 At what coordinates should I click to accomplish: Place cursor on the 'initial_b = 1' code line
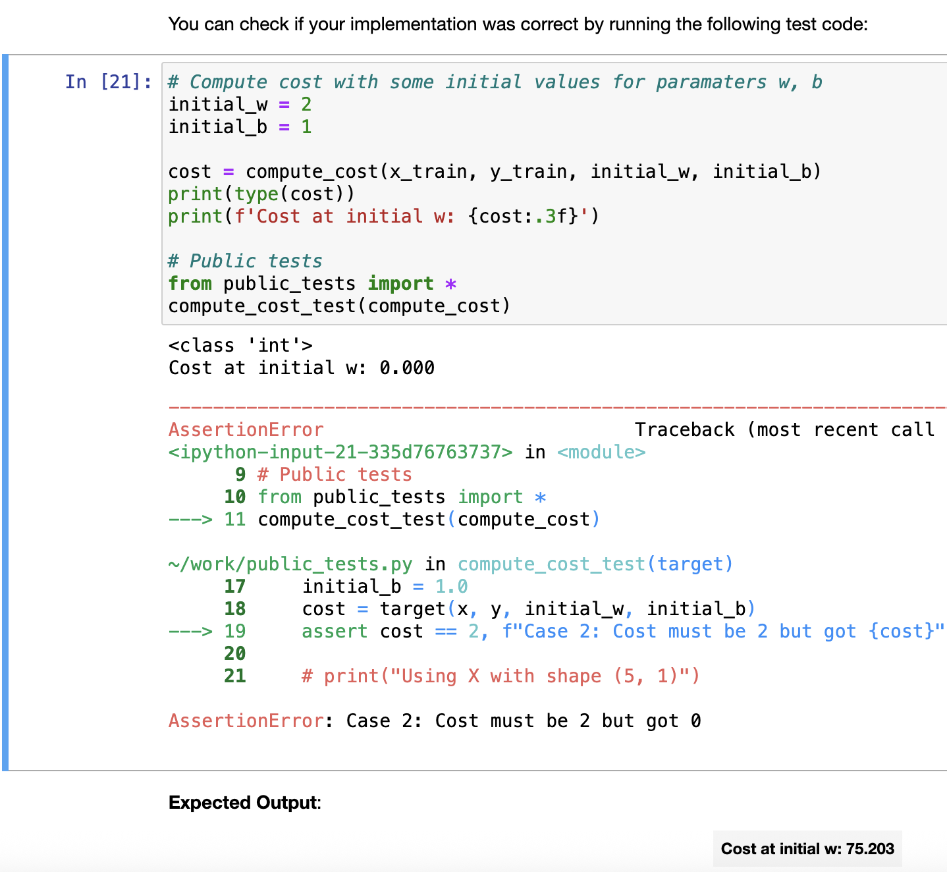240,126
